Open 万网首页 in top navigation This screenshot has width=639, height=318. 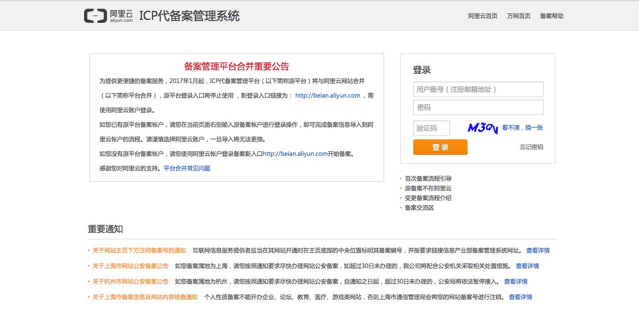coord(519,16)
